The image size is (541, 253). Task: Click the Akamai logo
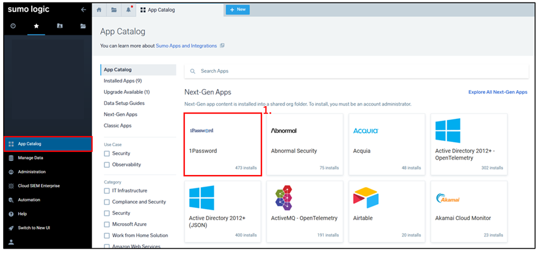click(x=446, y=198)
